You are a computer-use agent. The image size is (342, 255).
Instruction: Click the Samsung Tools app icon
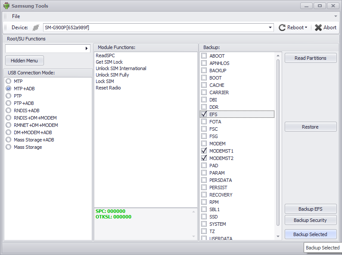[6, 6]
